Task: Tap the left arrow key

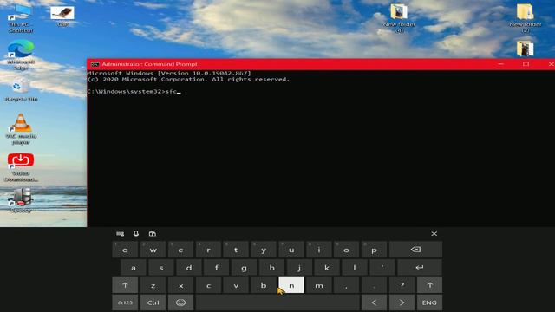Action: tap(374, 302)
